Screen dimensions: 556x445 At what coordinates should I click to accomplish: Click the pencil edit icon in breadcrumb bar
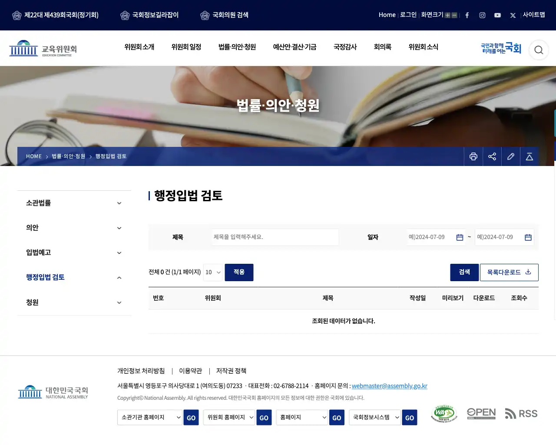click(511, 156)
